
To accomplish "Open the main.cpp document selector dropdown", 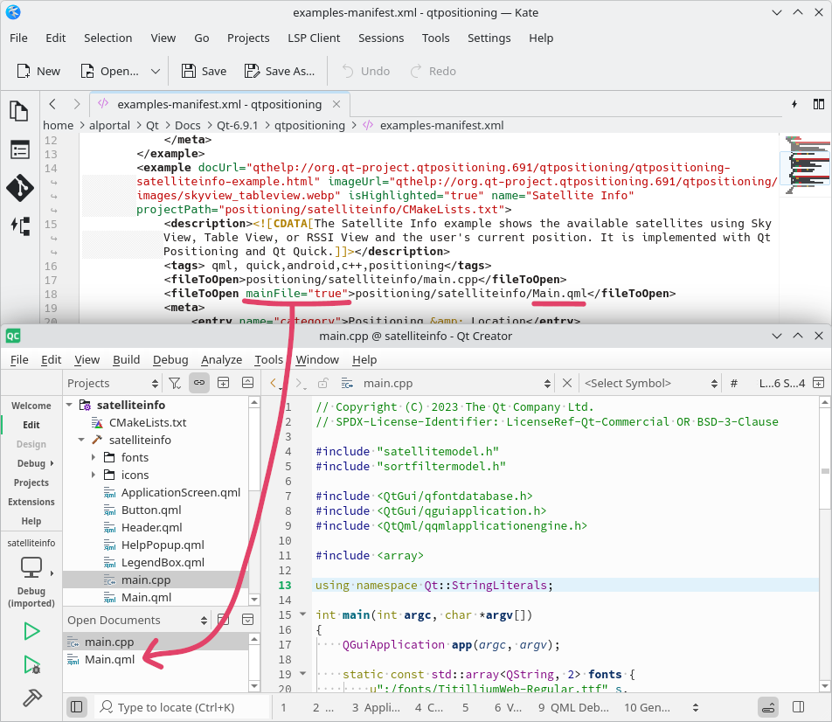I will [x=446, y=384].
